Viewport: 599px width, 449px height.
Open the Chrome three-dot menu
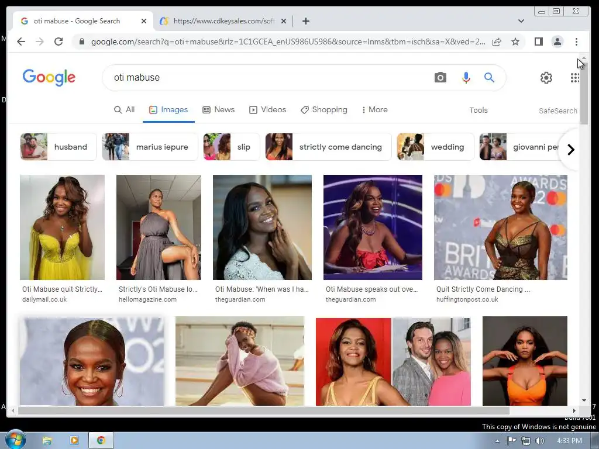pyautogui.click(x=576, y=42)
